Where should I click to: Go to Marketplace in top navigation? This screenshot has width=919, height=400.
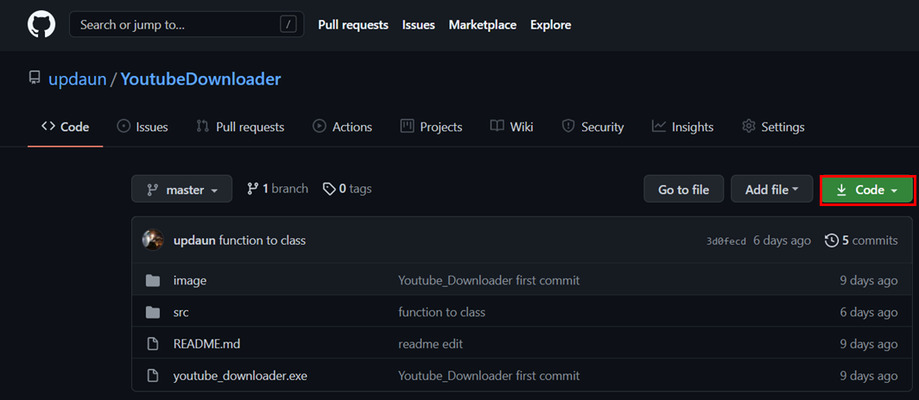pyautogui.click(x=482, y=24)
